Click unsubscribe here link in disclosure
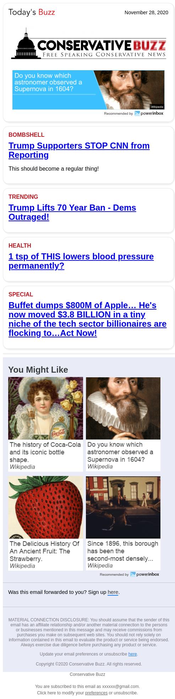Screen dimensions: 175x699 [x=132, y=654]
